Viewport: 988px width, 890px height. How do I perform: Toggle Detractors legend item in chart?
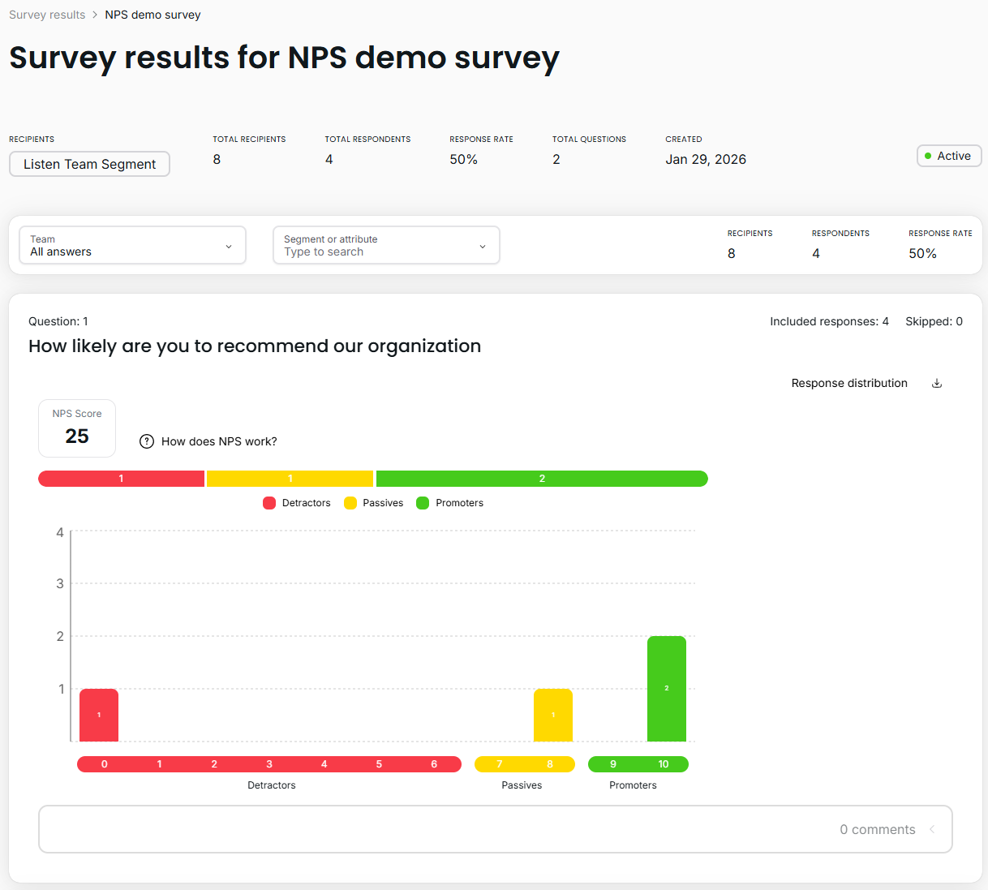pyautogui.click(x=297, y=503)
